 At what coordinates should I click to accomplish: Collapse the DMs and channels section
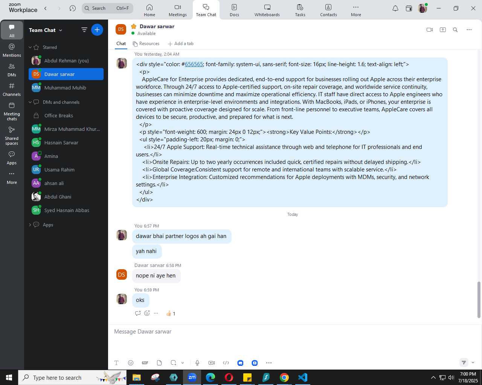pyautogui.click(x=30, y=102)
